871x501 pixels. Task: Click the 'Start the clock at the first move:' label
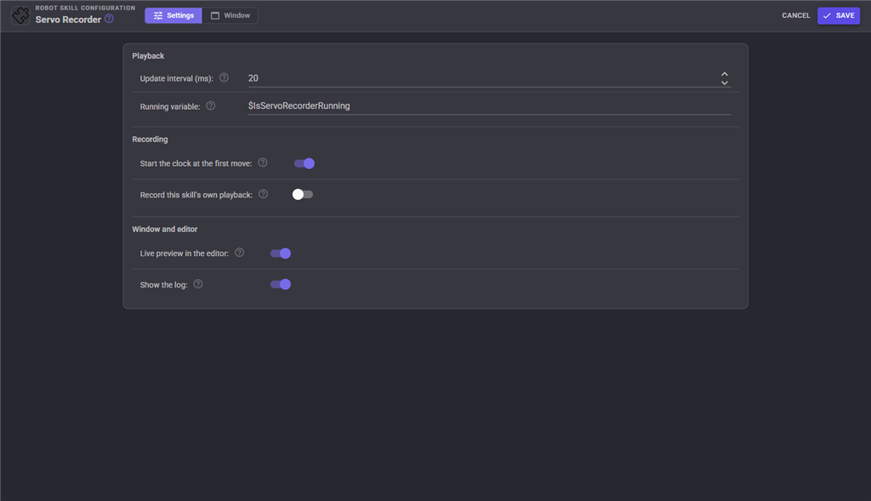(x=196, y=163)
